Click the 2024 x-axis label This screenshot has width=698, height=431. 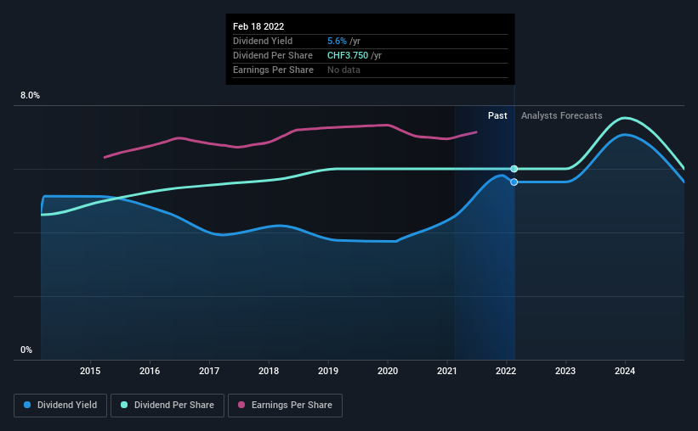[625, 371]
